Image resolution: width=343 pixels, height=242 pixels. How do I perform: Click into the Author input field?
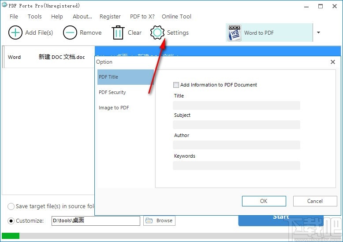[236, 145]
